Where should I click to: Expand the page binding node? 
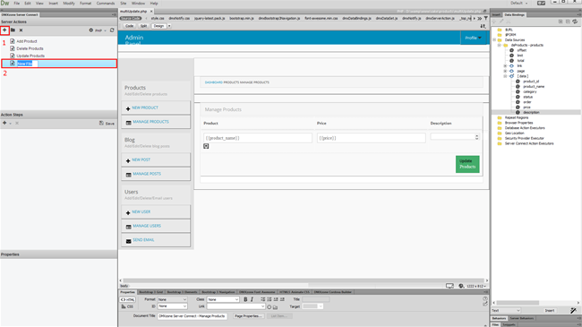pos(505,71)
